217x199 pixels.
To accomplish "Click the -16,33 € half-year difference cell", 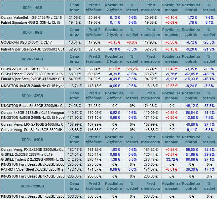I will point(191,79).
